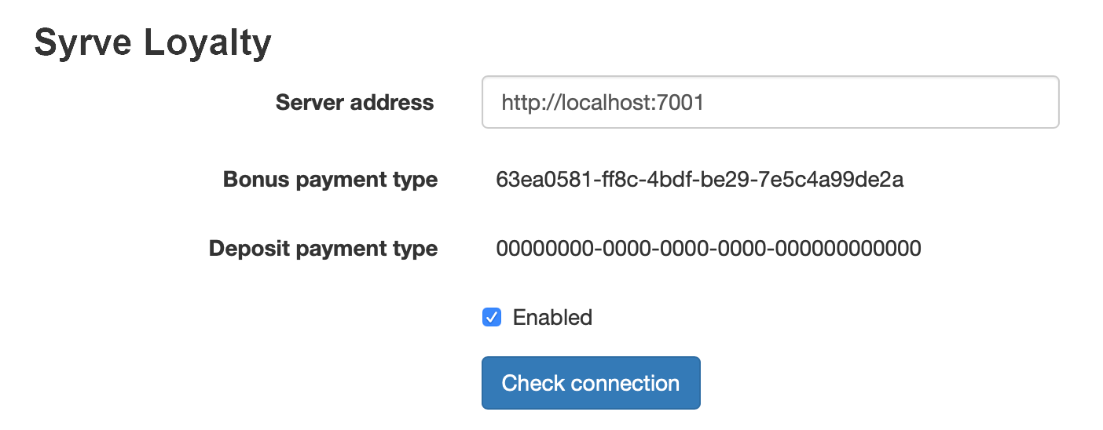Click the Enabled checkbox label text

click(552, 317)
